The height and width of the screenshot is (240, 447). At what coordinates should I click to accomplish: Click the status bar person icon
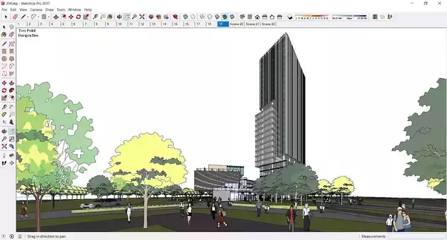[x=20, y=236]
